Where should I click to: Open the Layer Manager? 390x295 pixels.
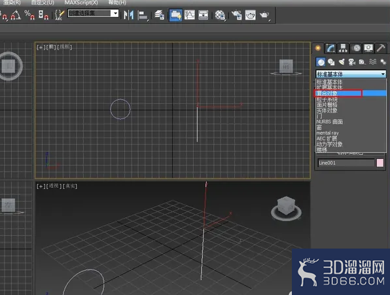click(159, 15)
